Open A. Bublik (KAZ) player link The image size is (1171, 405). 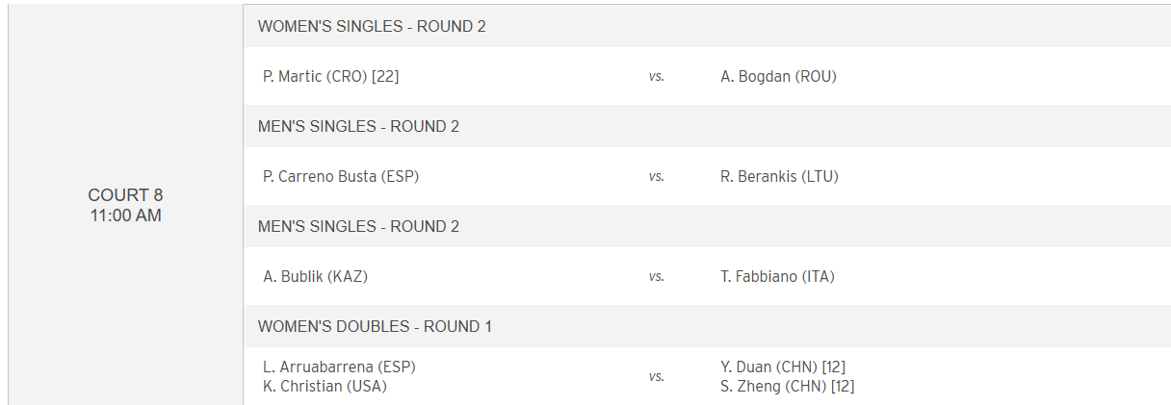coord(316,277)
